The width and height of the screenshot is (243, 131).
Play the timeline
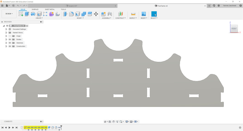(9, 128)
